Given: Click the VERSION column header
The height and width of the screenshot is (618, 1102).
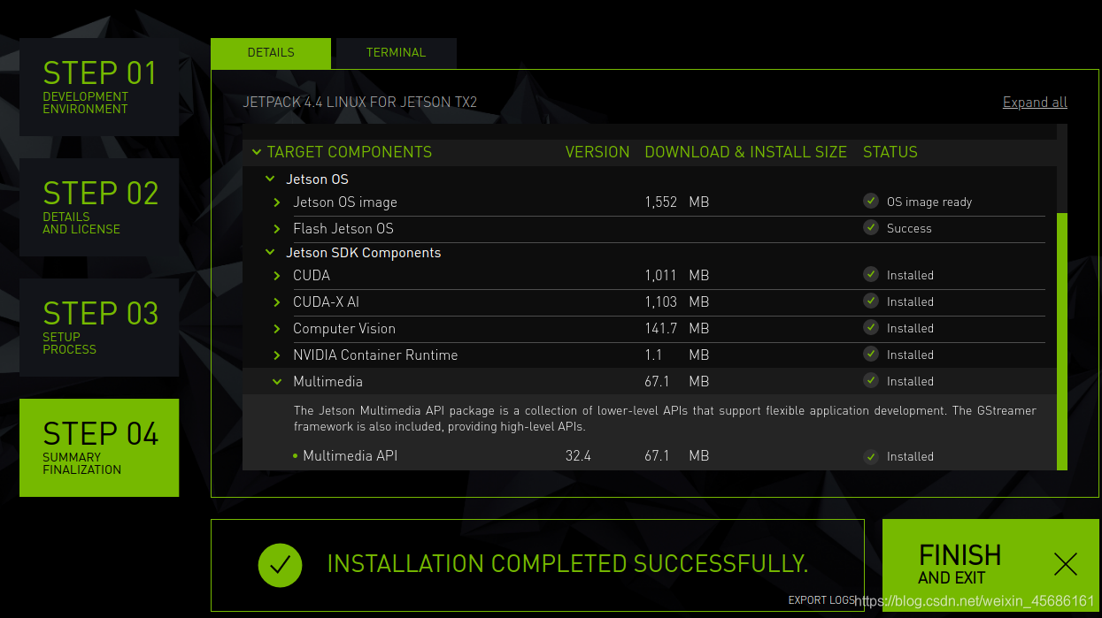Looking at the screenshot, I should tap(597, 152).
